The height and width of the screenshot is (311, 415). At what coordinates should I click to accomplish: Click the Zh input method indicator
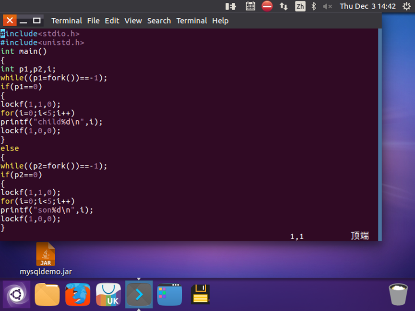point(300,6)
